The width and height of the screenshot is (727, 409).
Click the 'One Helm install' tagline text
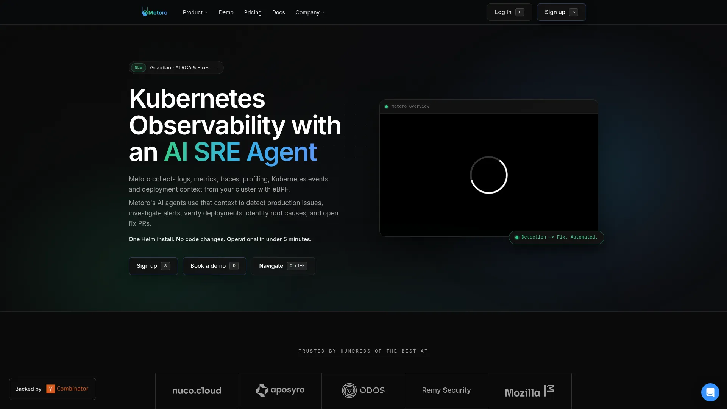pyautogui.click(x=220, y=239)
